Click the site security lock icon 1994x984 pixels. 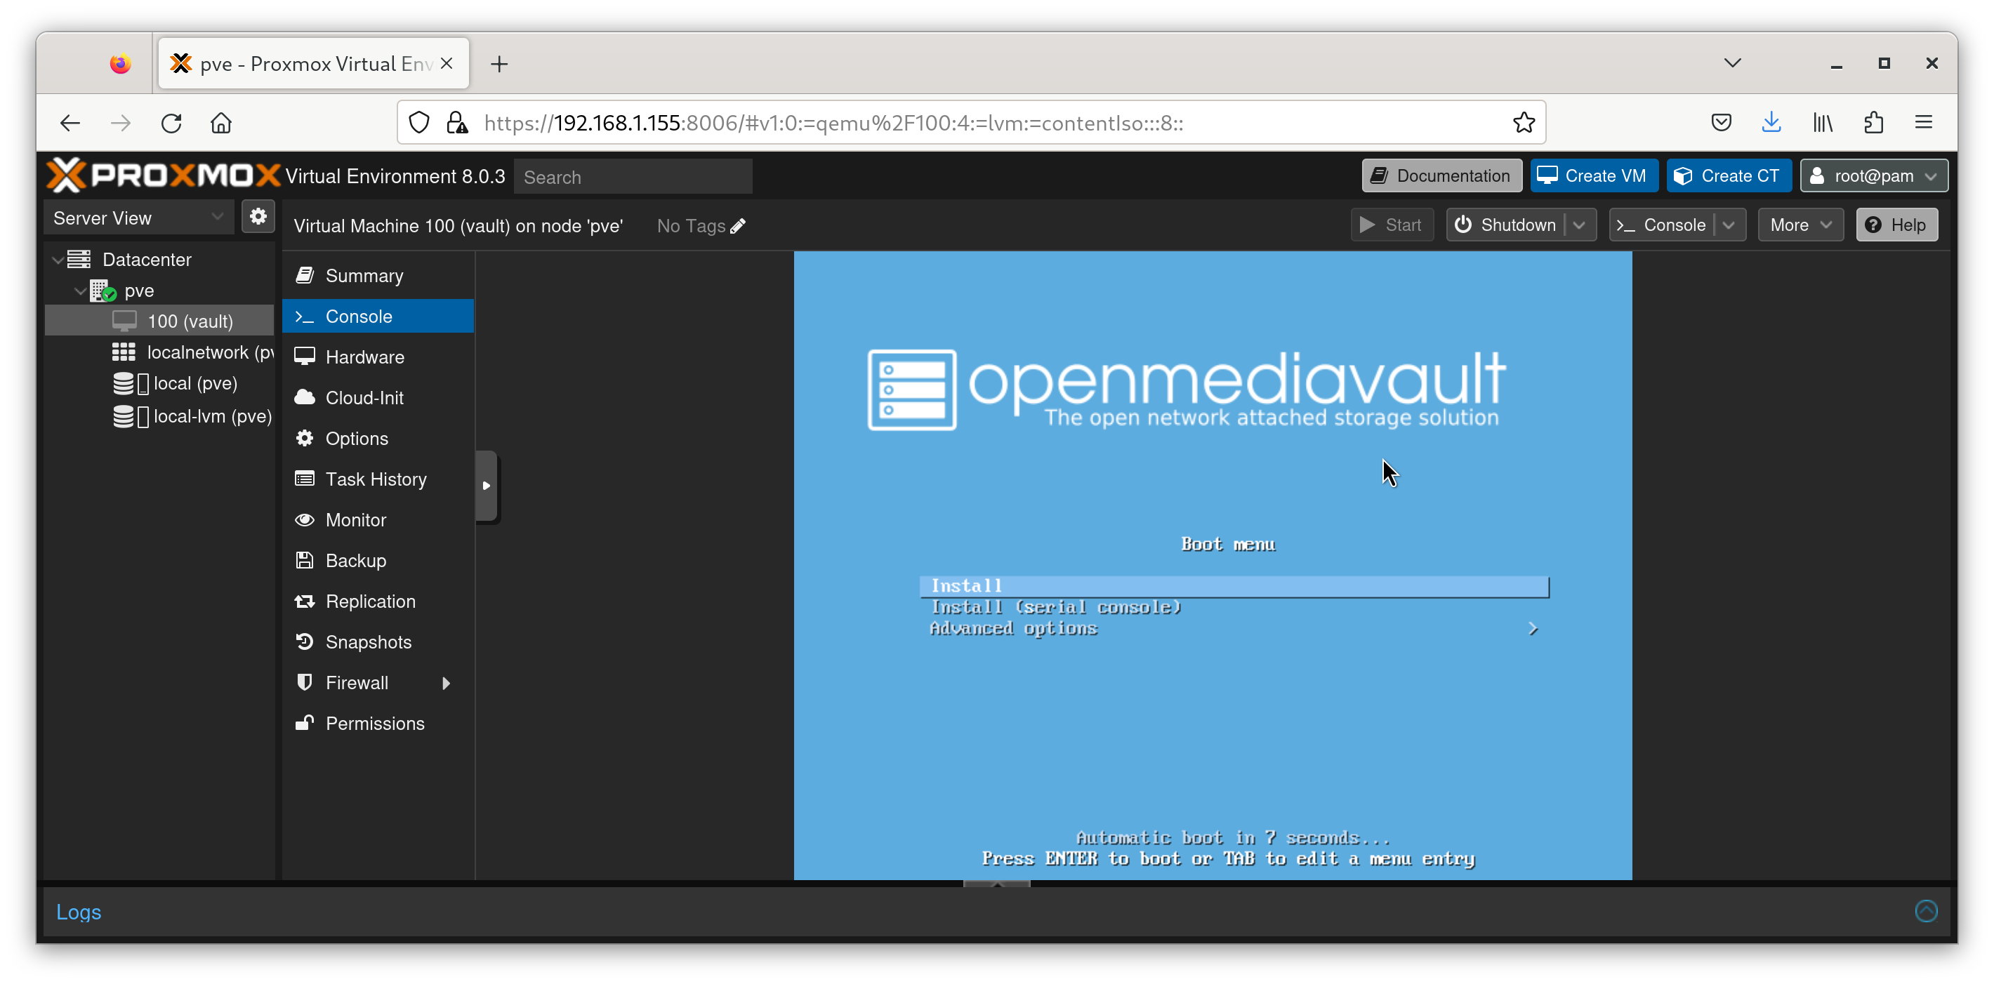pos(458,122)
